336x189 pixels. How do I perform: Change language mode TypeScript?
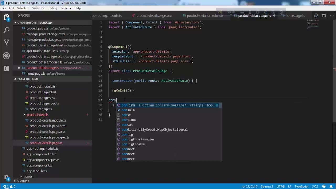tap(302, 186)
